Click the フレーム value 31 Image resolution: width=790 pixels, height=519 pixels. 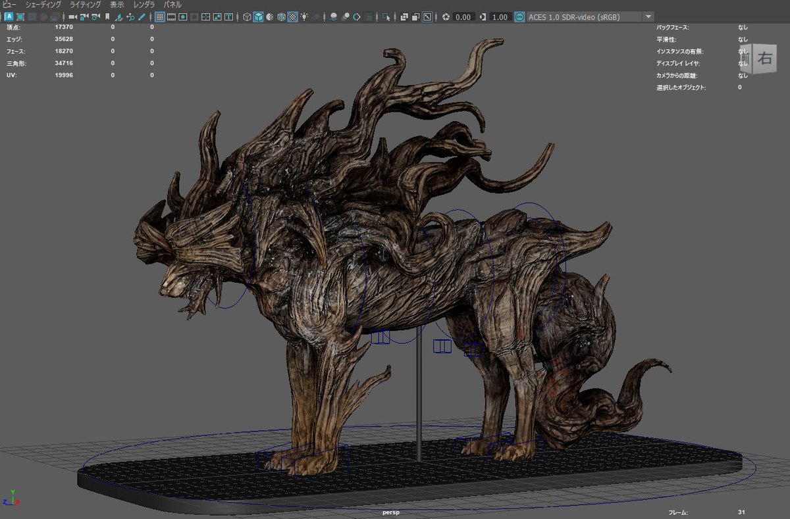tap(741, 512)
